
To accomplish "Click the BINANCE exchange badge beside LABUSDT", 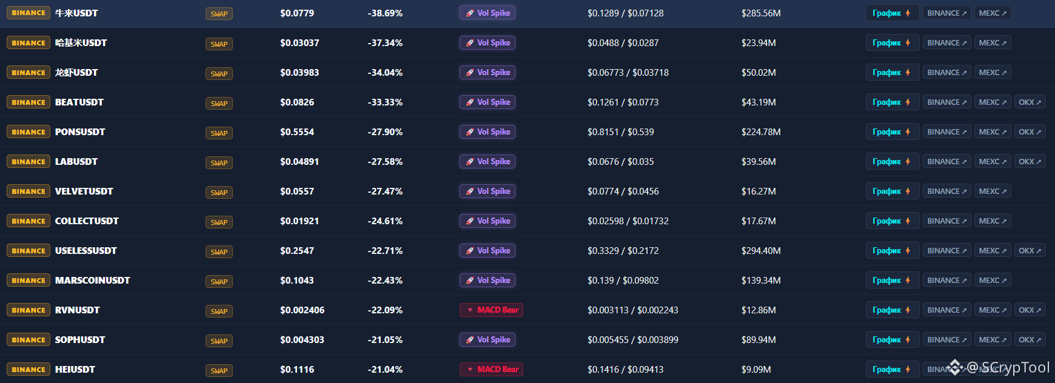I will (x=28, y=162).
